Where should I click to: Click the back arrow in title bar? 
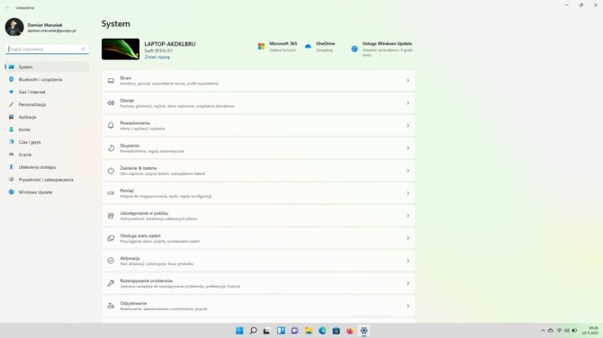click(7, 8)
